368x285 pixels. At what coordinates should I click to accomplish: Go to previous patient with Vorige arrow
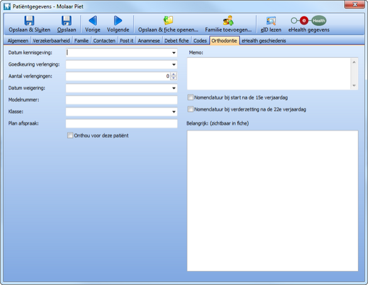tap(92, 21)
